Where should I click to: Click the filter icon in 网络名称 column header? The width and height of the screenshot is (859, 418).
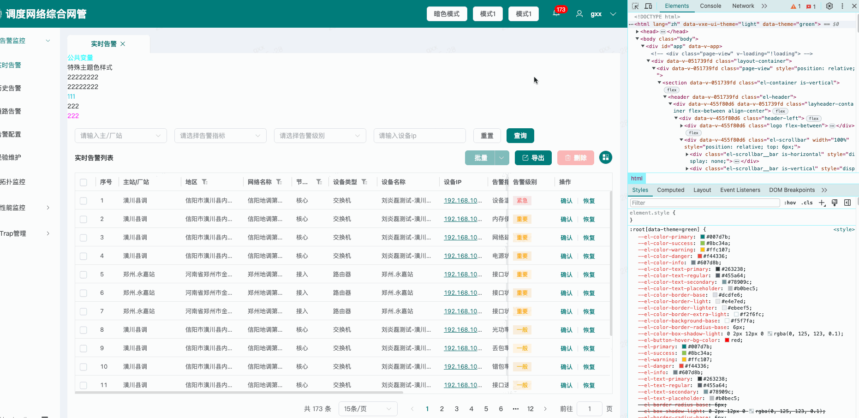(279, 182)
